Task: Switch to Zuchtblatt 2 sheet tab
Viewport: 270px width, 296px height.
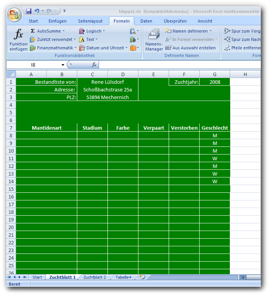Action: [94, 277]
